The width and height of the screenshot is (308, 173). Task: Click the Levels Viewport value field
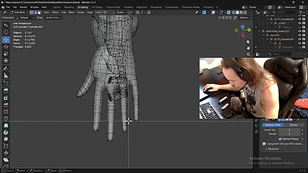tap(289, 130)
